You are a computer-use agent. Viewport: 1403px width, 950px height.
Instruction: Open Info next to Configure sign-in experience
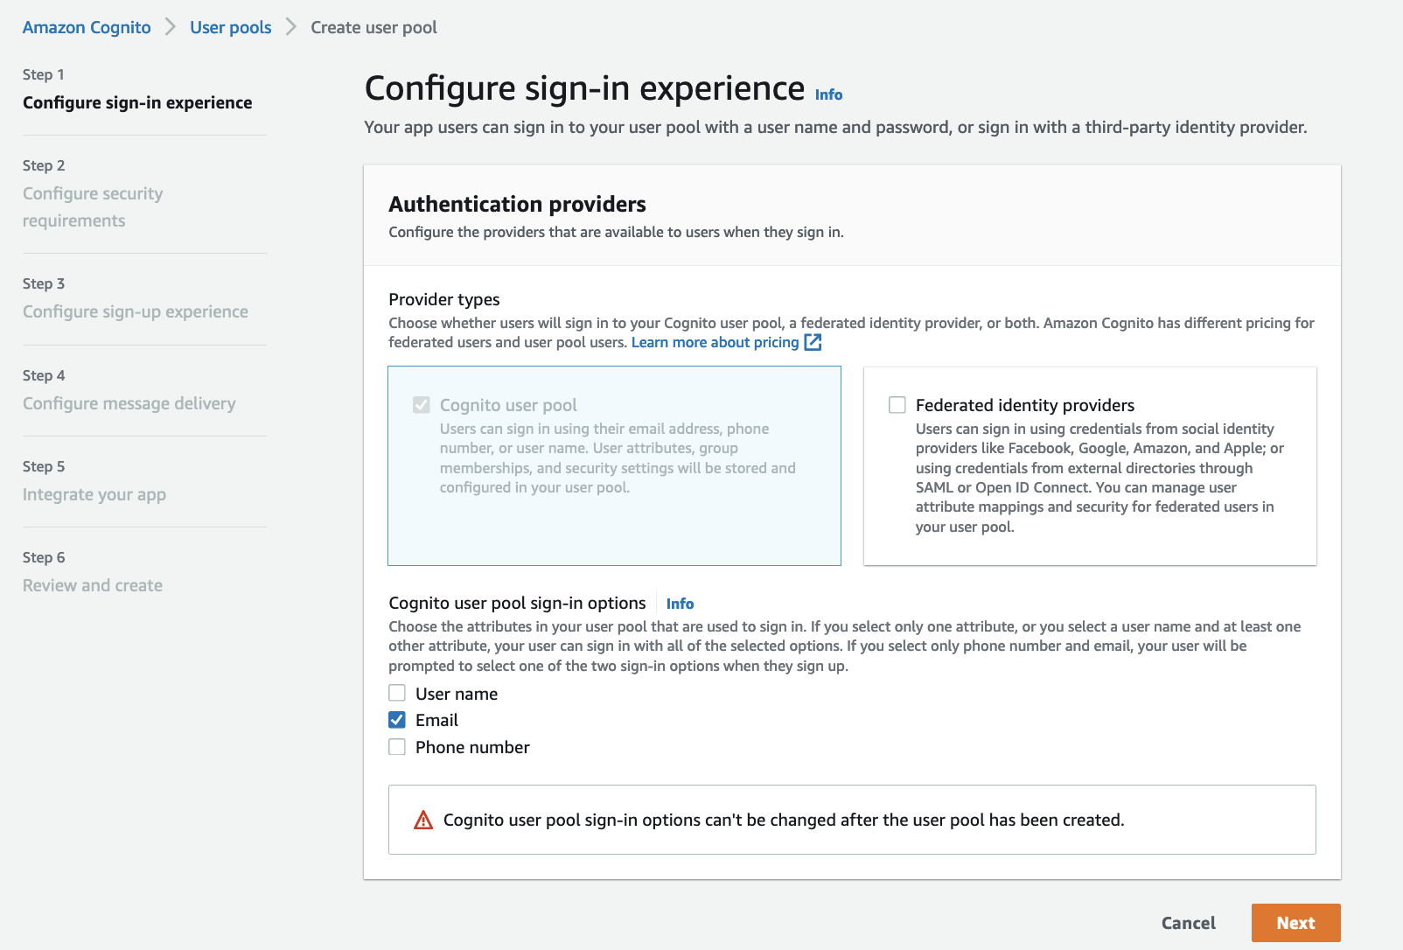[x=828, y=94]
